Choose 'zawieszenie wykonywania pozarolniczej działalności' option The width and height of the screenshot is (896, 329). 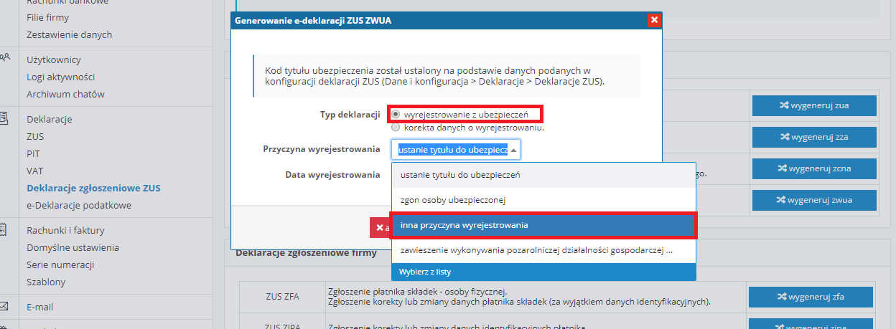543,251
